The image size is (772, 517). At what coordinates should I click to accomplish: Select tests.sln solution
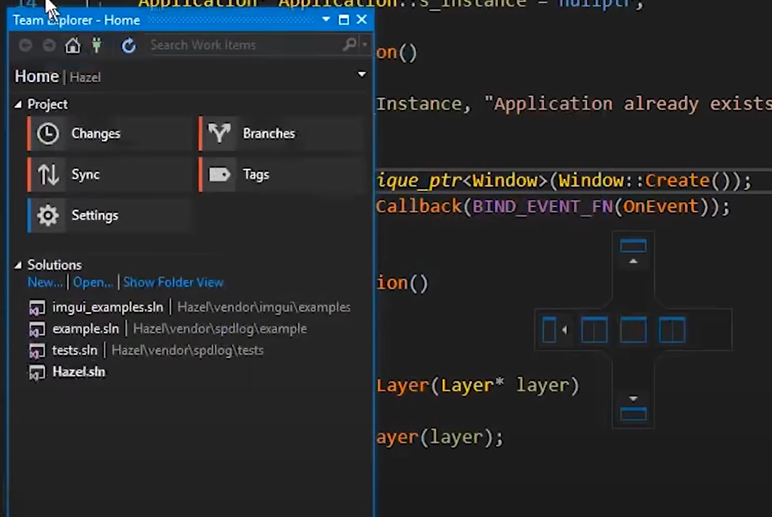[75, 350]
